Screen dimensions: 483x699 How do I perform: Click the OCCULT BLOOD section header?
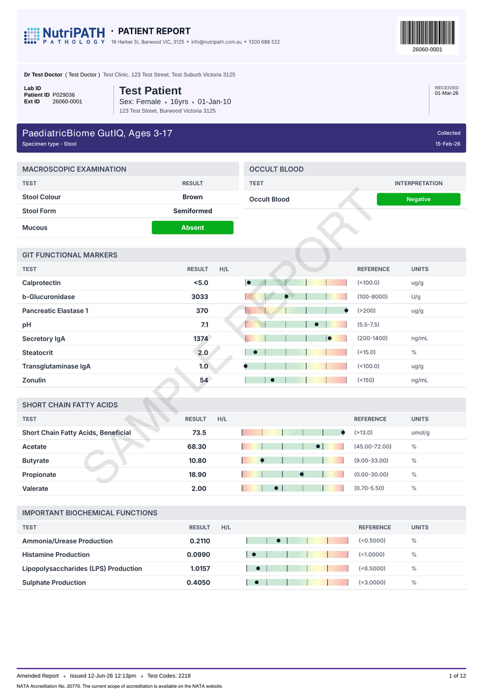[355, 169]
